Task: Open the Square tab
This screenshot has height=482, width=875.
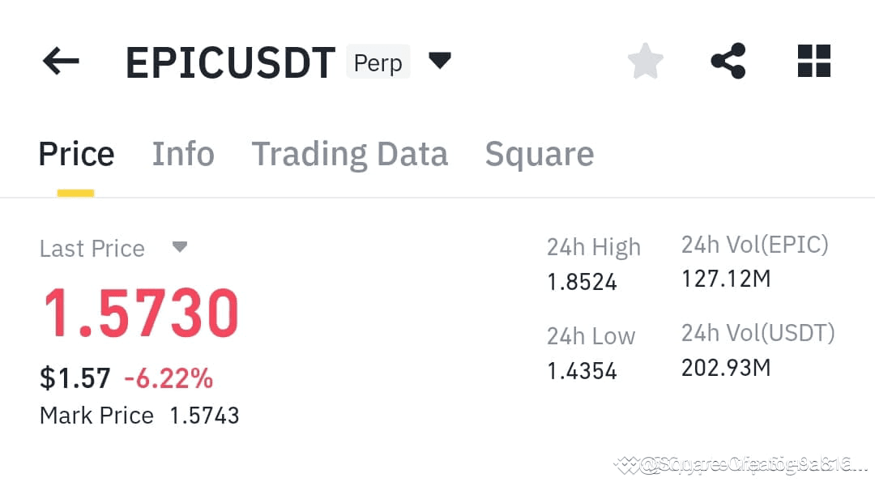Action: (x=539, y=153)
